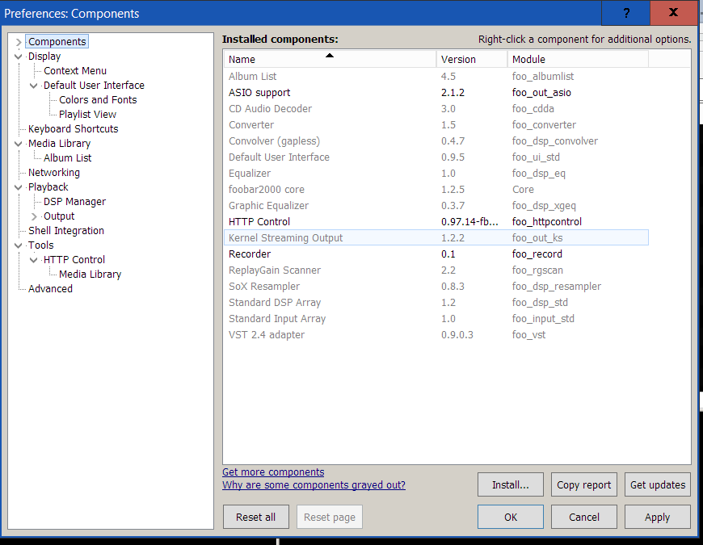
Task: Select the Standard DSP Array component
Action: [x=436, y=302]
